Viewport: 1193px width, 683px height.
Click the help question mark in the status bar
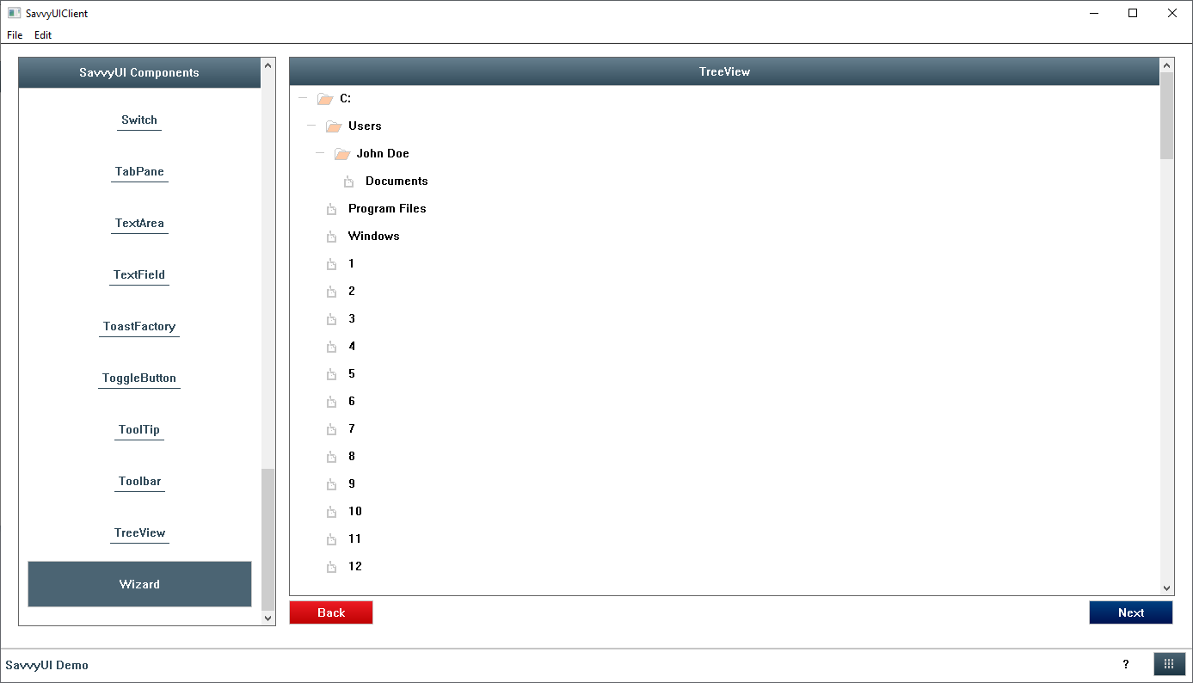coord(1126,664)
